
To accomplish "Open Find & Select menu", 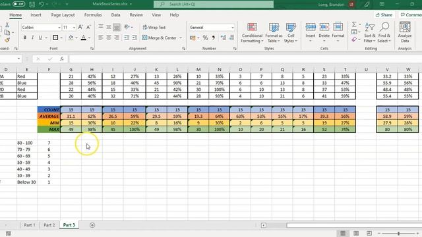I will (384, 33).
